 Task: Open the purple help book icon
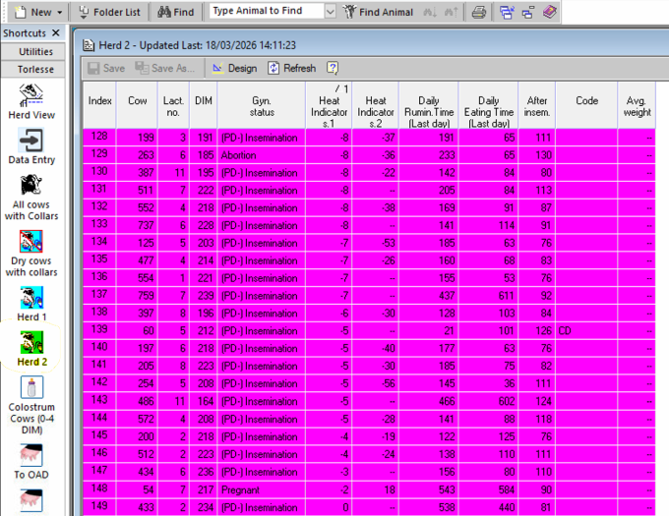(550, 12)
